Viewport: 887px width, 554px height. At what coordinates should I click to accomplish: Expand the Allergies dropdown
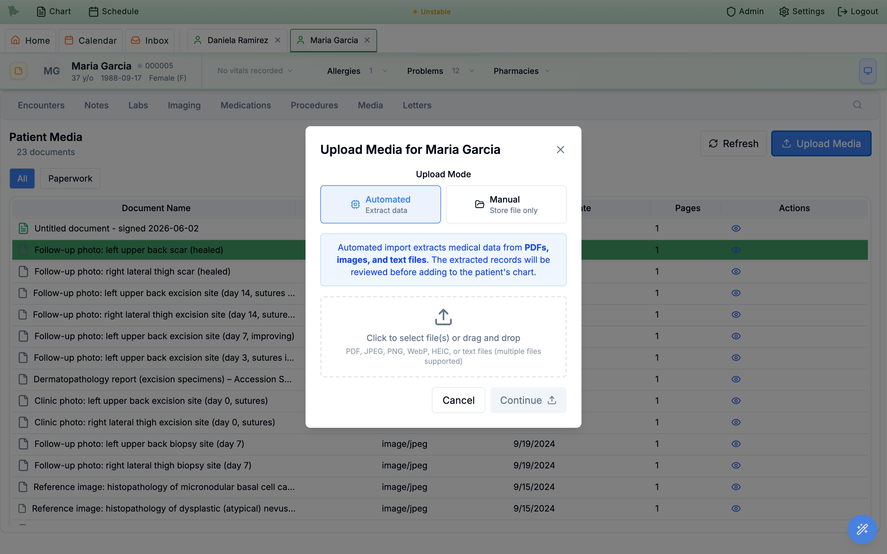[357, 71]
